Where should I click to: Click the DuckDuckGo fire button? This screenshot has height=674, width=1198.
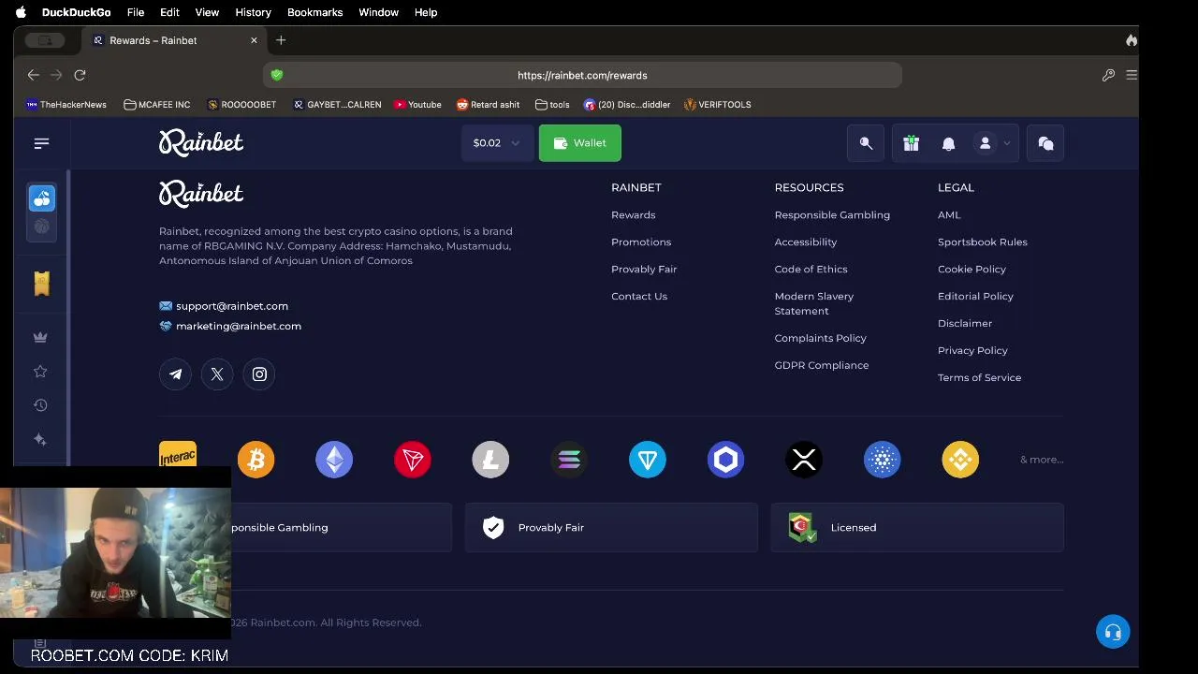click(x=1131, y=40)
